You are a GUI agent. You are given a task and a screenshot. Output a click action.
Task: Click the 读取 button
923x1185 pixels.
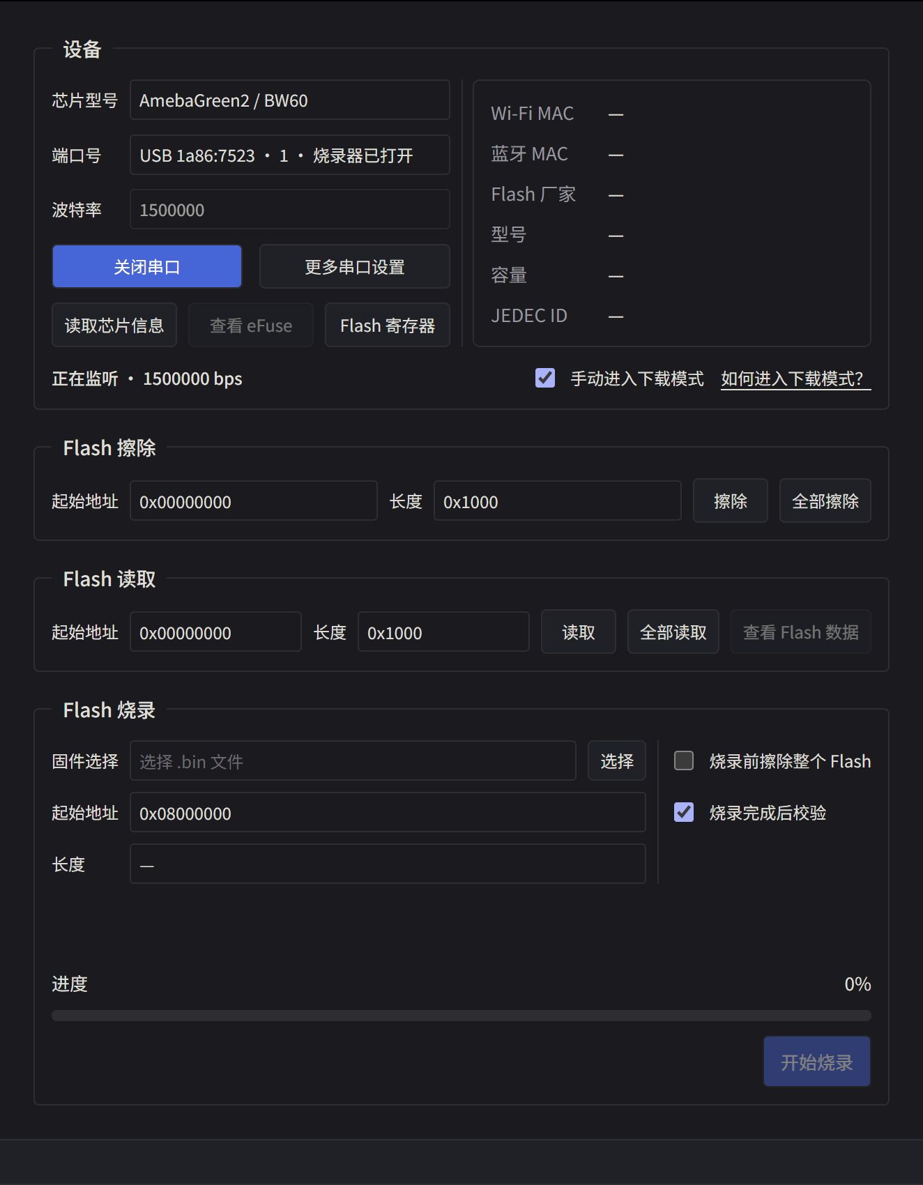579,632
